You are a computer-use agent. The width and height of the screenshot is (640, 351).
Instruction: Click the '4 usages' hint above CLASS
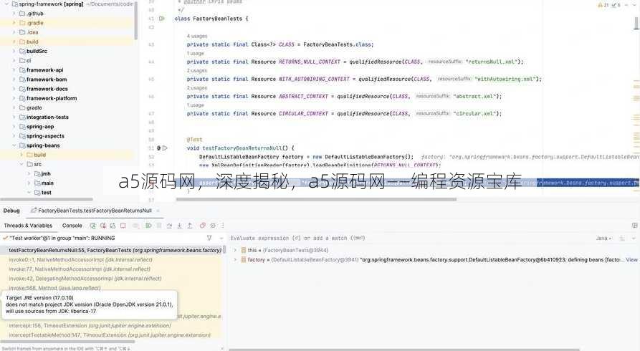click(x=197, y=37)
